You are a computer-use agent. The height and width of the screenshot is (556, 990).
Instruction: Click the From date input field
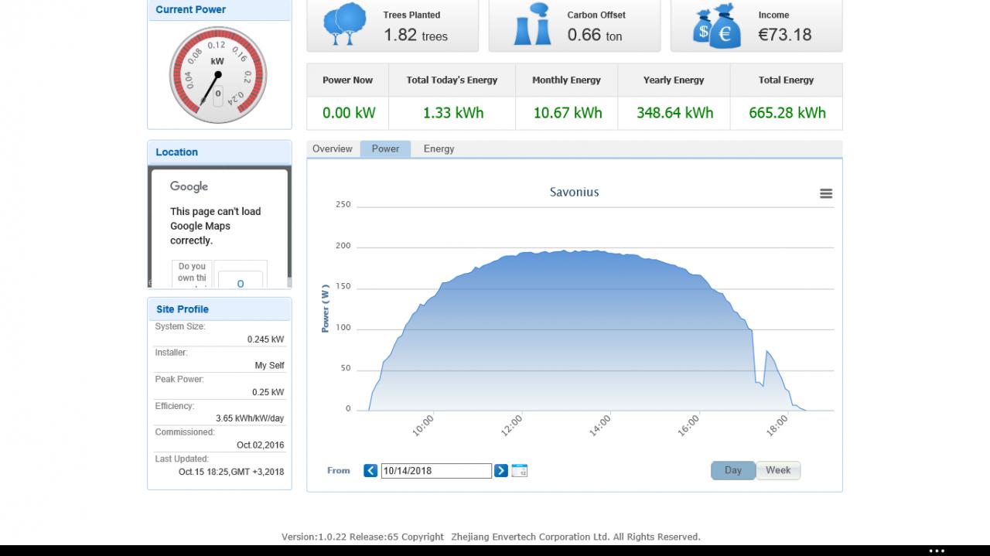(436, 470)
